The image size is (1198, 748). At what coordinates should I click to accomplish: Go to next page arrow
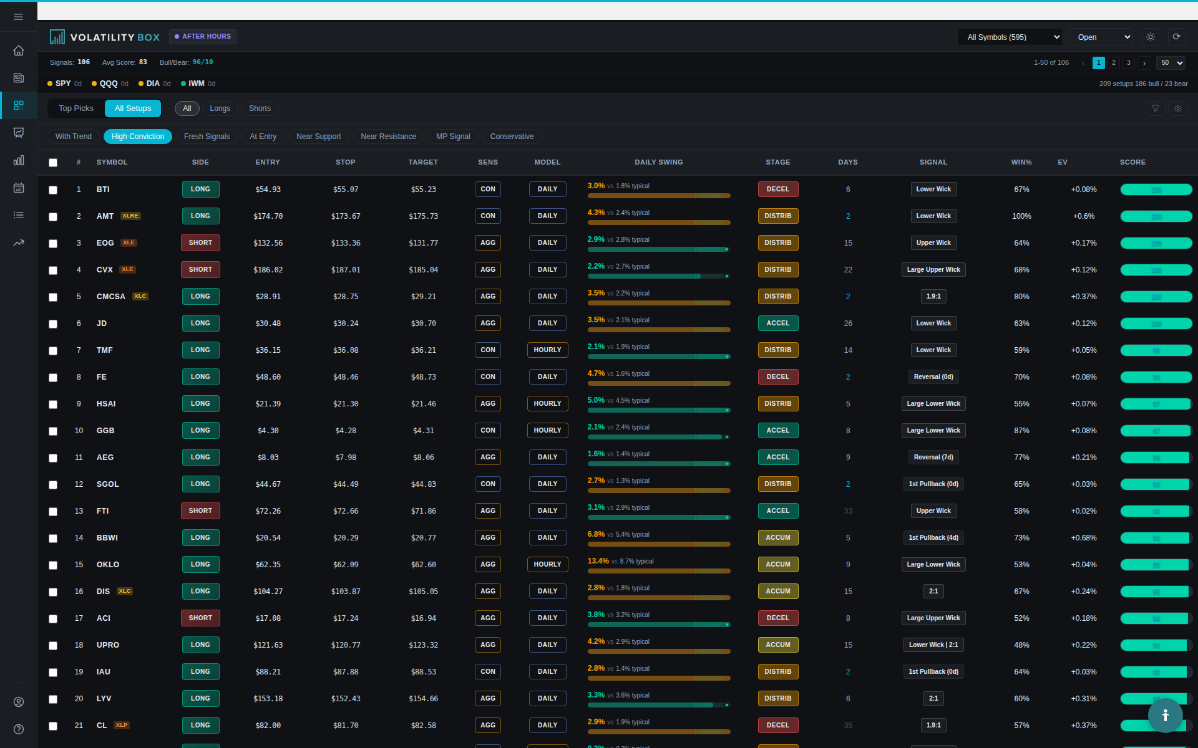tap(1144, 63)
